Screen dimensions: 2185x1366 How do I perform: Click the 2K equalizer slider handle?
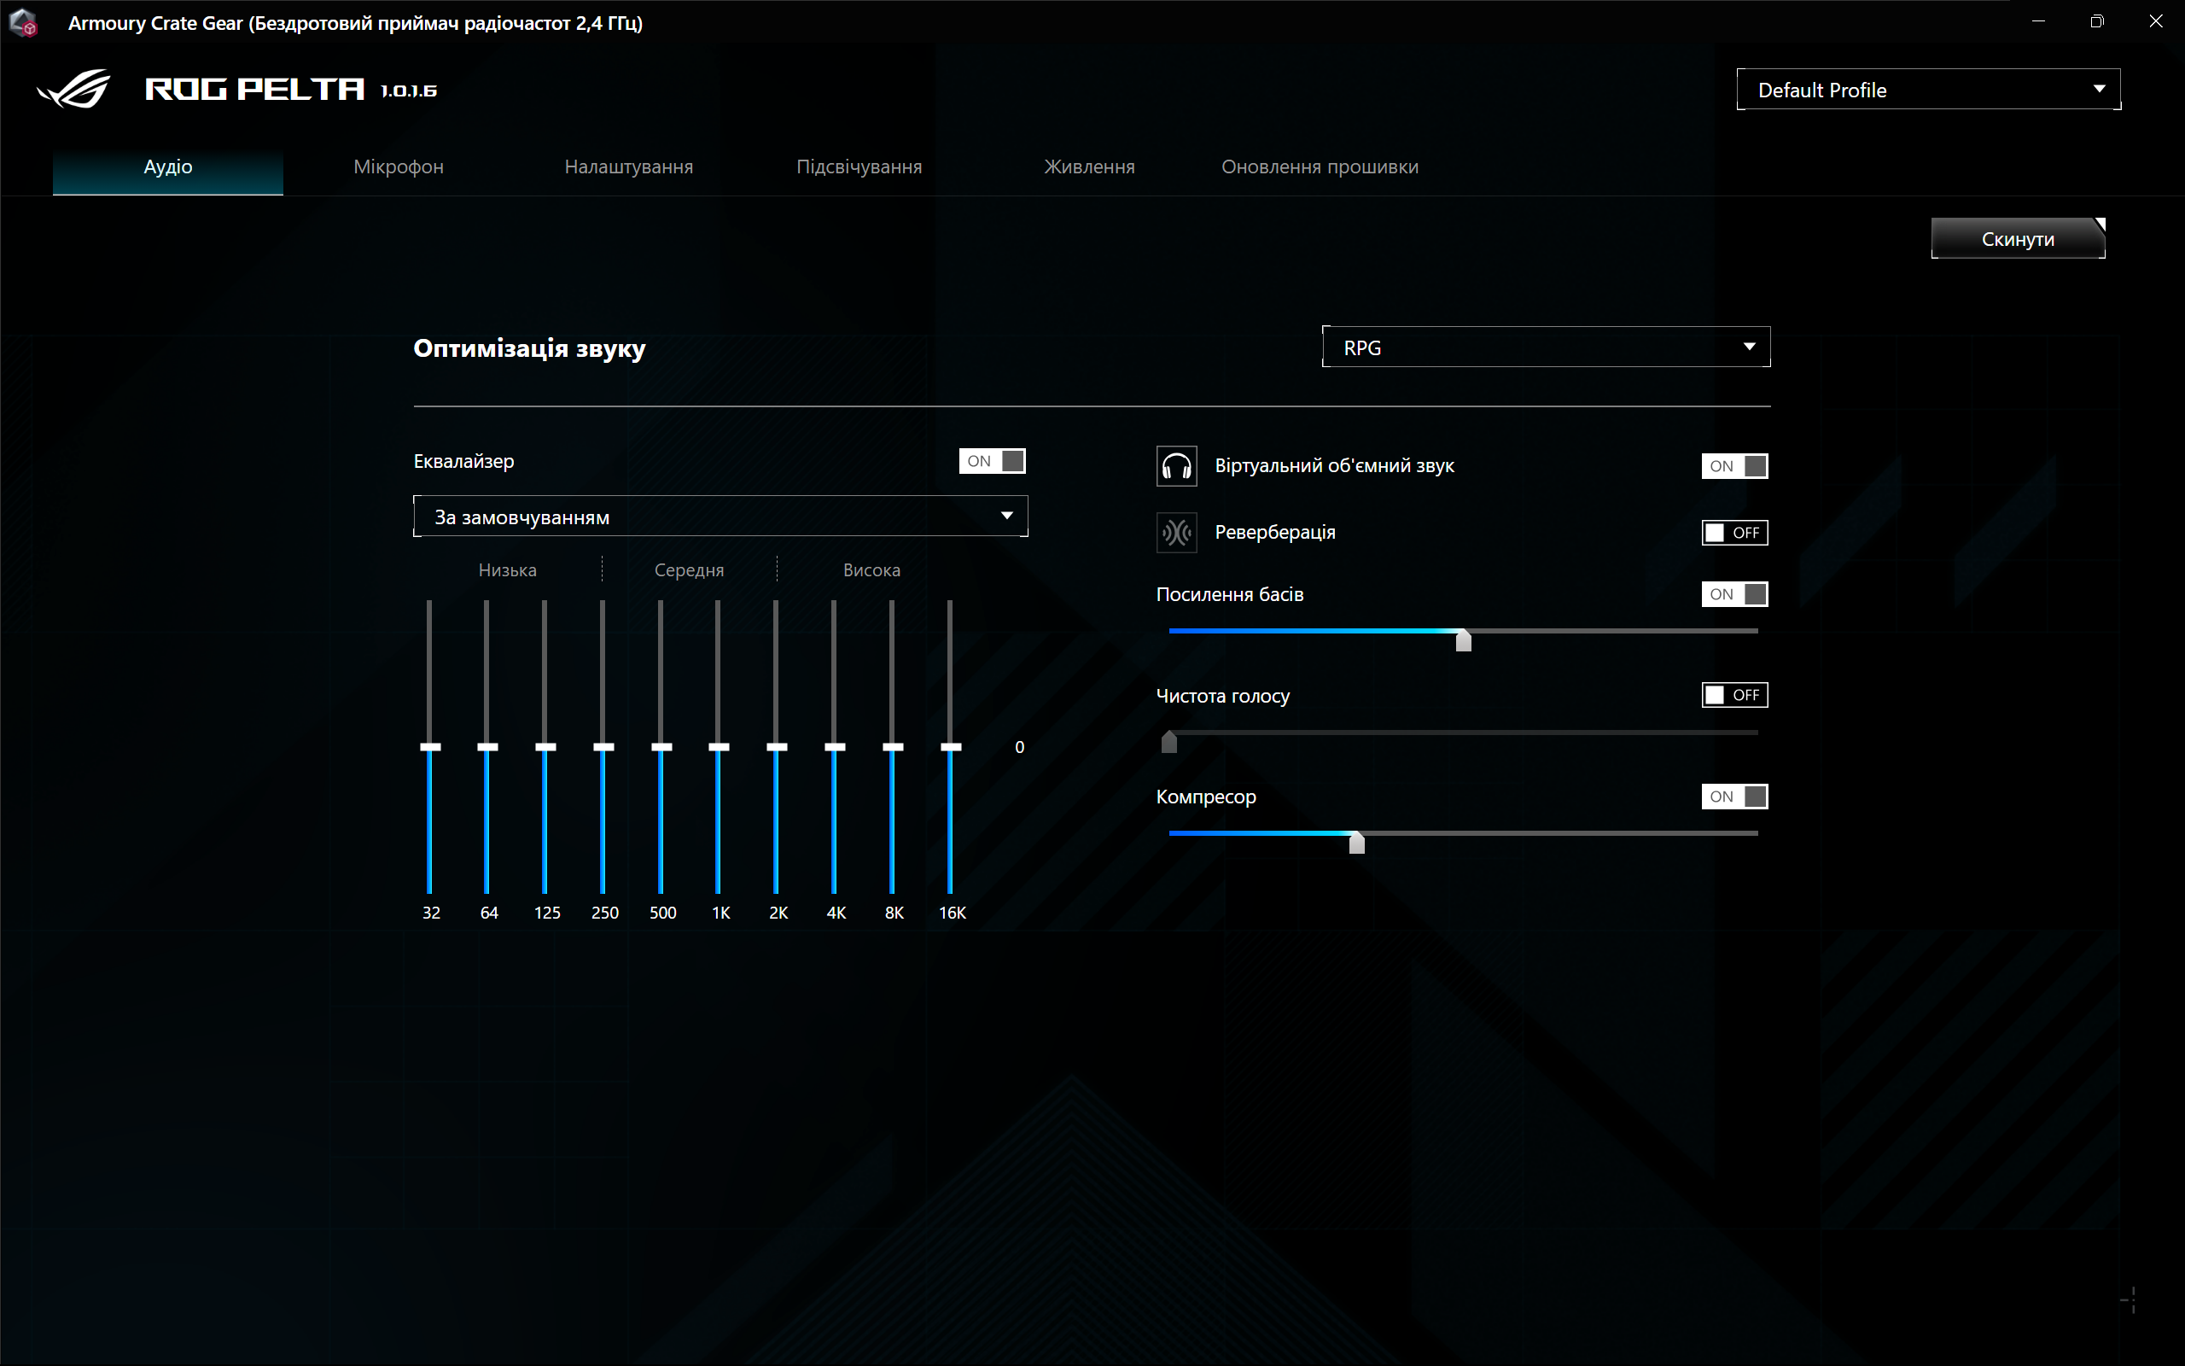777,747
